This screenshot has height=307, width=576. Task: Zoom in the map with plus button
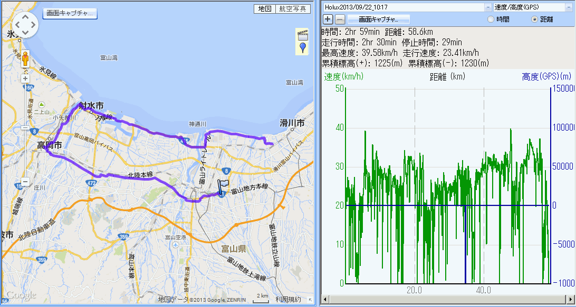click(25, 79)
